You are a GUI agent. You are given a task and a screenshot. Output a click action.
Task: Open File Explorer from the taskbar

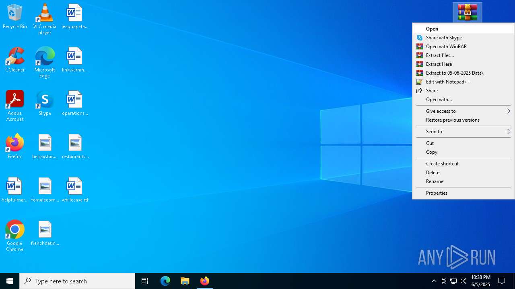(185, 281)
